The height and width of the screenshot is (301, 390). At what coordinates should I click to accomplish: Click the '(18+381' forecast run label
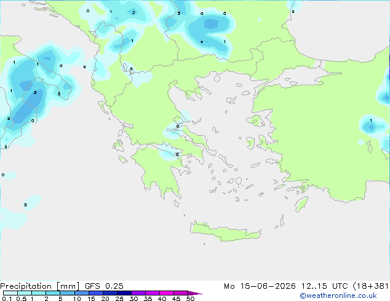click(x=370, y=286)
